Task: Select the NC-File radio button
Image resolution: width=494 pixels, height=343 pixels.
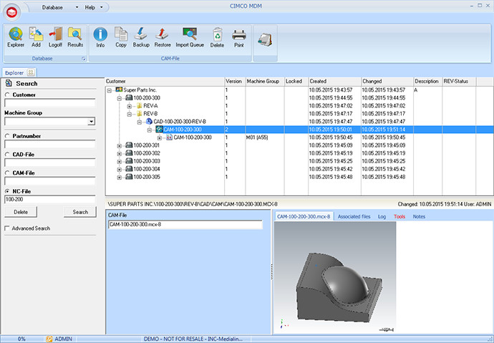Action: point(7,191)
